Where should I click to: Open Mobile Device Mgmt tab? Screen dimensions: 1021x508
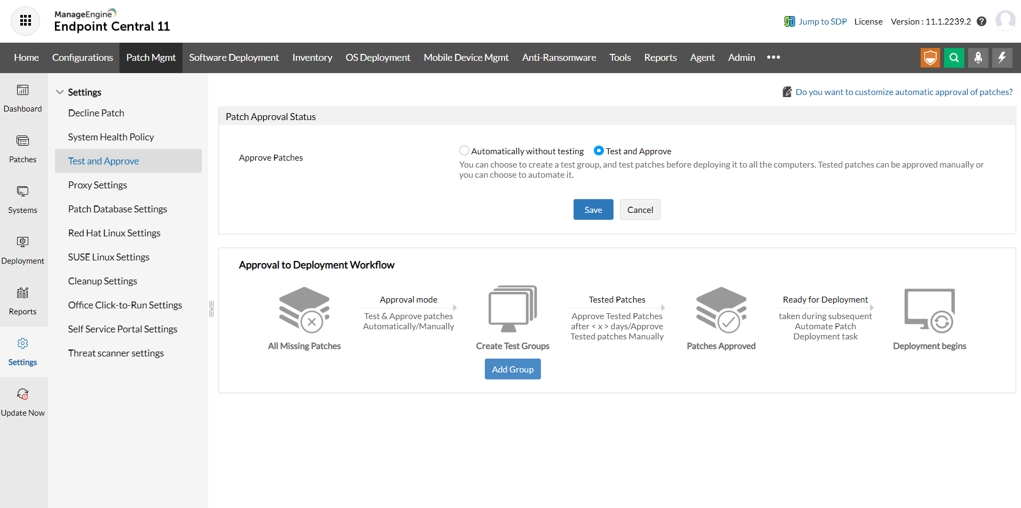coord(466,58)
